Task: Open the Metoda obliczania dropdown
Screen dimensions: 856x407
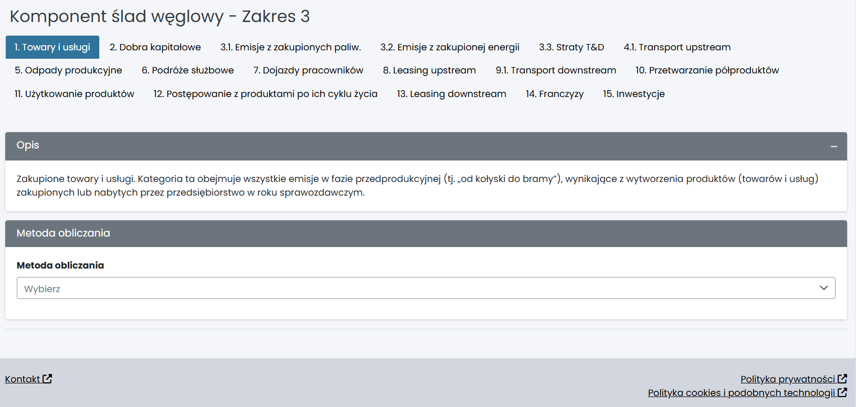Action: [x=426, y=288]
